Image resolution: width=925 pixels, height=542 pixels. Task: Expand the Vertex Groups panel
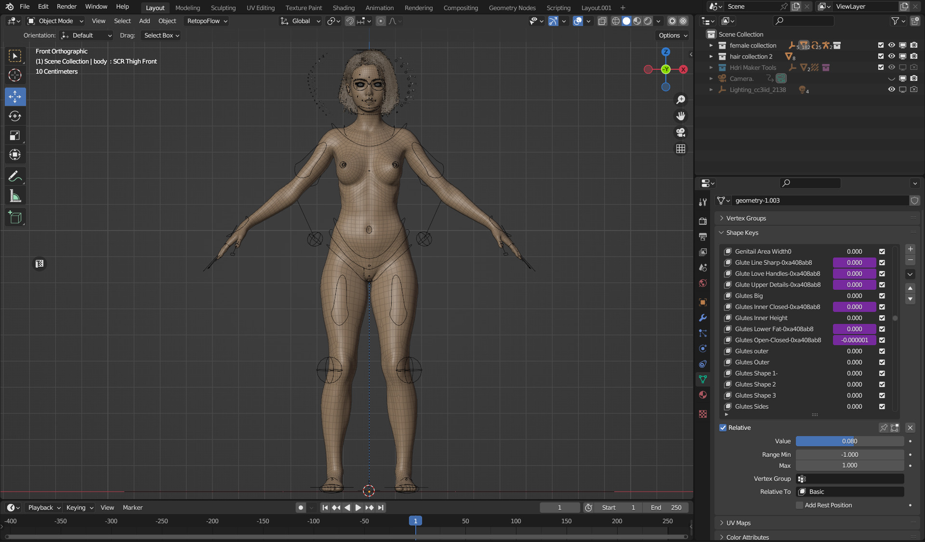coord(746,219)
